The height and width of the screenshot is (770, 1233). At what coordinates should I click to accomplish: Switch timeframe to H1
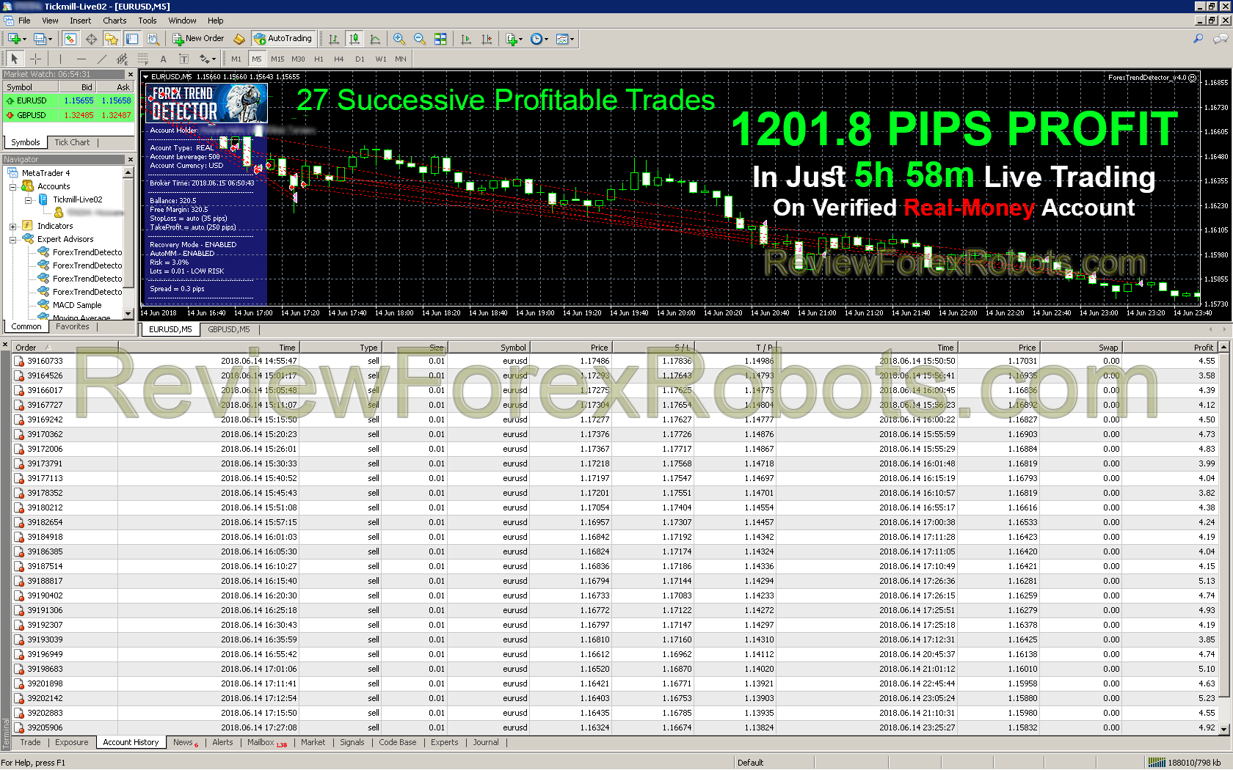319,59
